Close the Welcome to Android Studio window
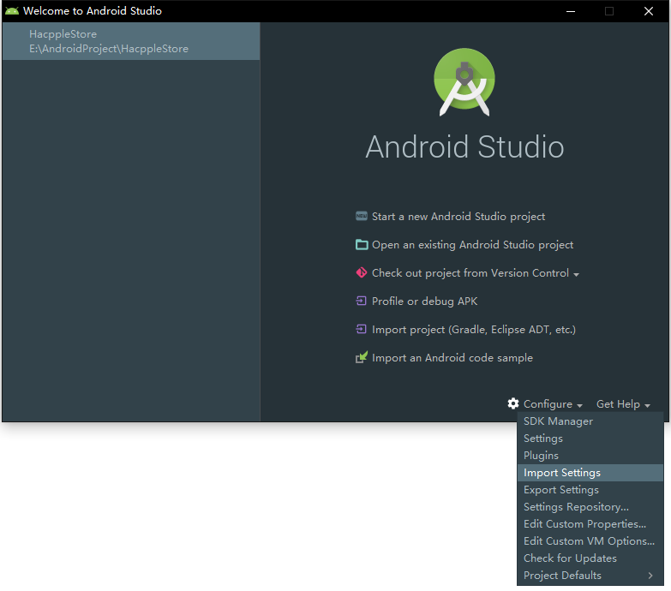Viewport: 671px width, 591px height. coord(649,11)
